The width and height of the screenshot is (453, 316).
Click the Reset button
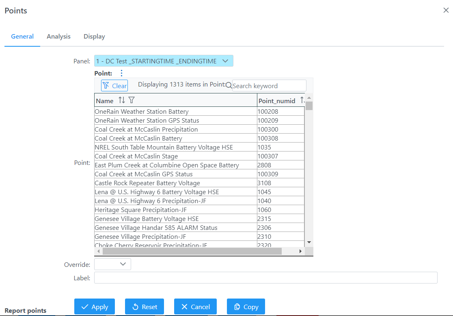click(145, 307)
